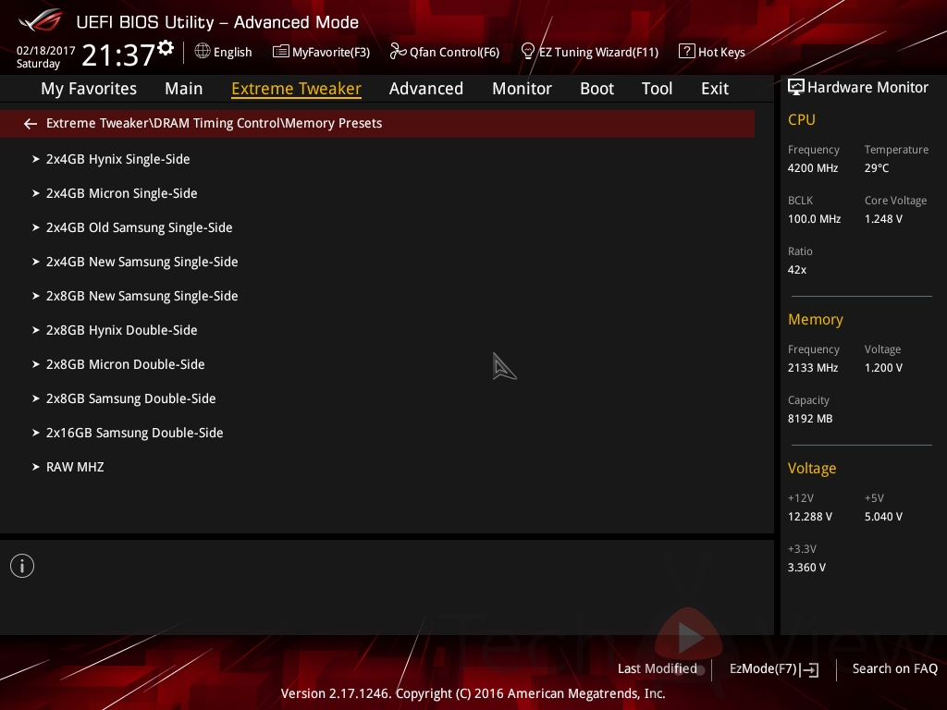947x710 pixels.
Task: Select 2x8GB New Samsung Single-Side preset
Action: pos(141,296)
